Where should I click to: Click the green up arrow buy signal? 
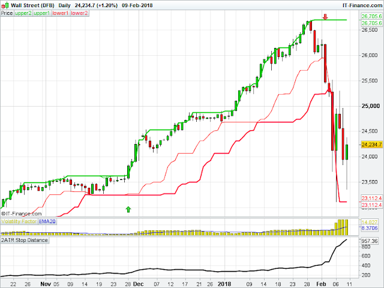(x=128, y=209)
